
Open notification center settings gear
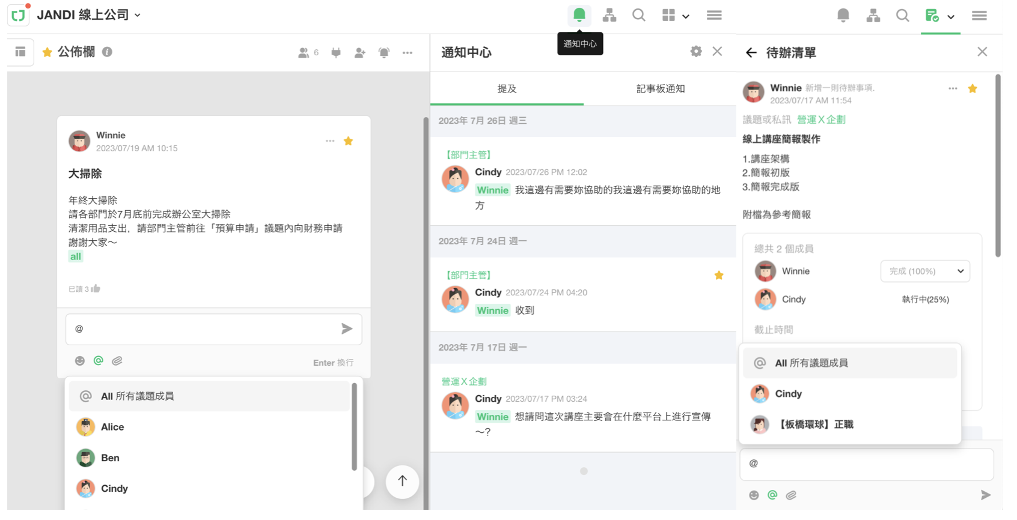point(695,52)
